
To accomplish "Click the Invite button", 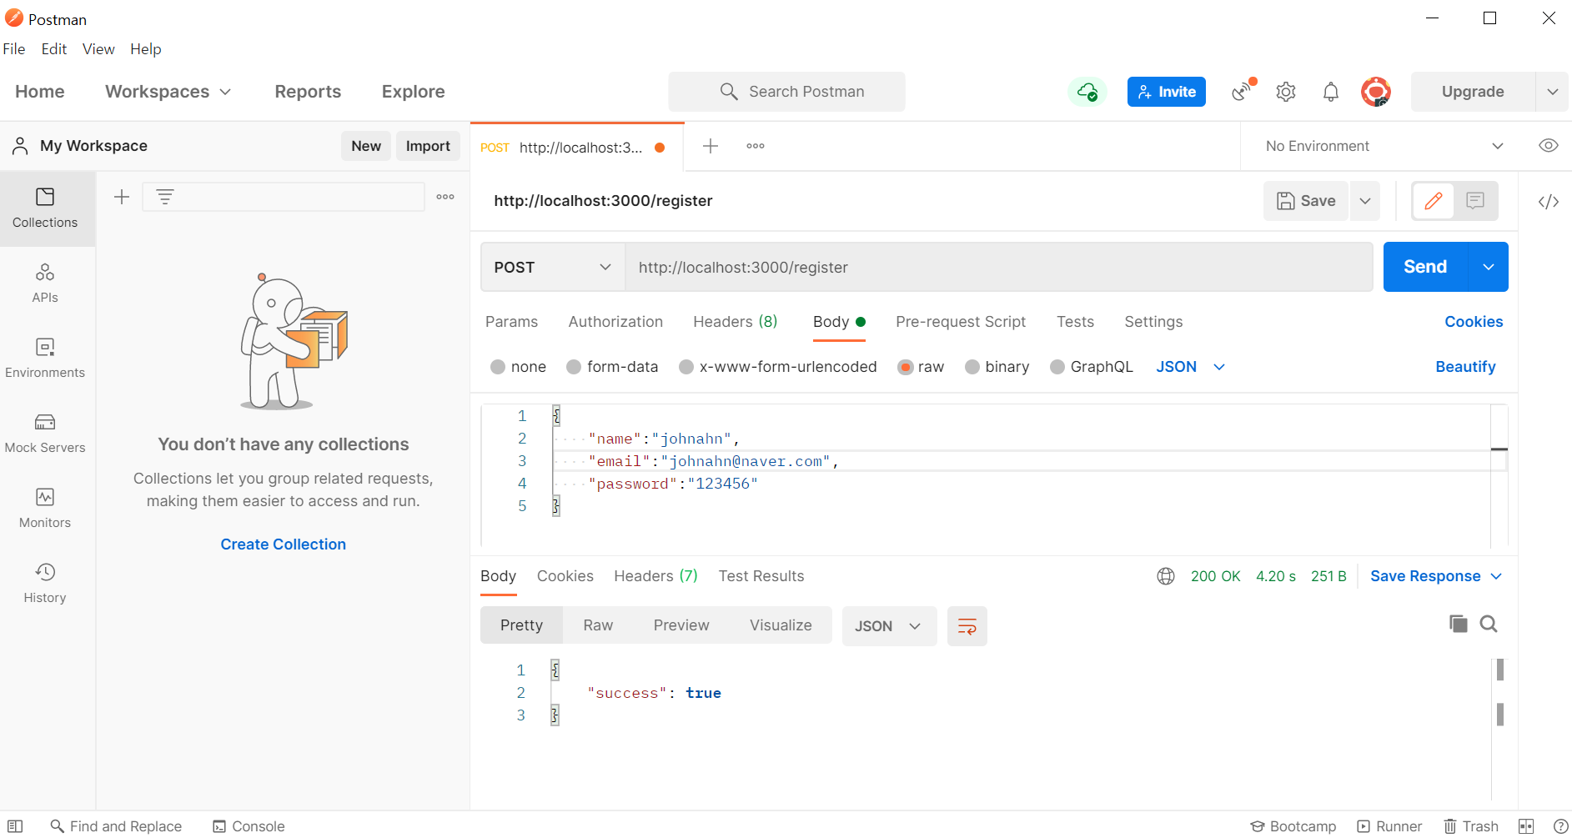I will click(x=1166, y=92).
